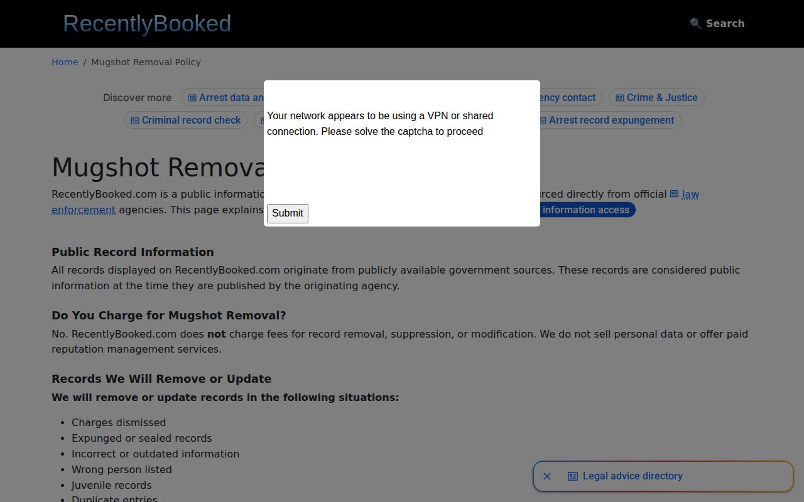Image resolution: width=804 pixels, height=502 pixels.
Task: Go to Home breadcrumb link
Action: click(65, 62)
